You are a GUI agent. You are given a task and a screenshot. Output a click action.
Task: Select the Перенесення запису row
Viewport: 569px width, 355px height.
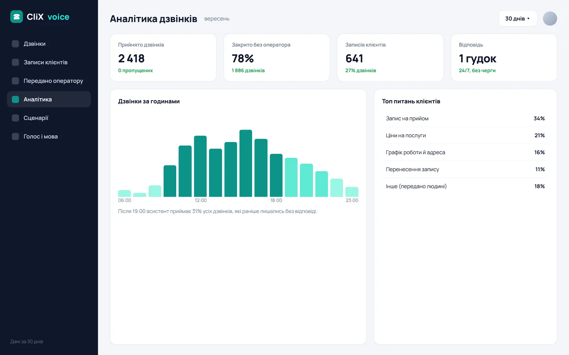pos(465,169)
